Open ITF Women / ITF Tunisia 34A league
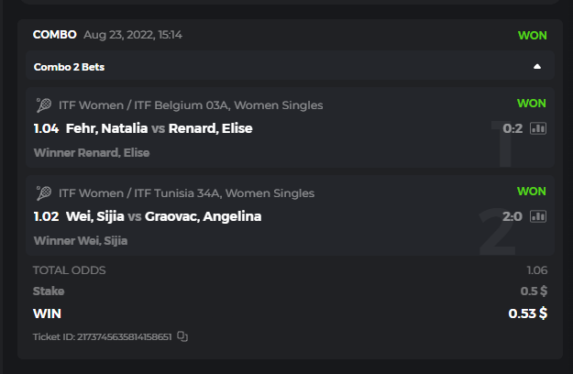Screen dimensions: 573x374 [x=186, y=192]
